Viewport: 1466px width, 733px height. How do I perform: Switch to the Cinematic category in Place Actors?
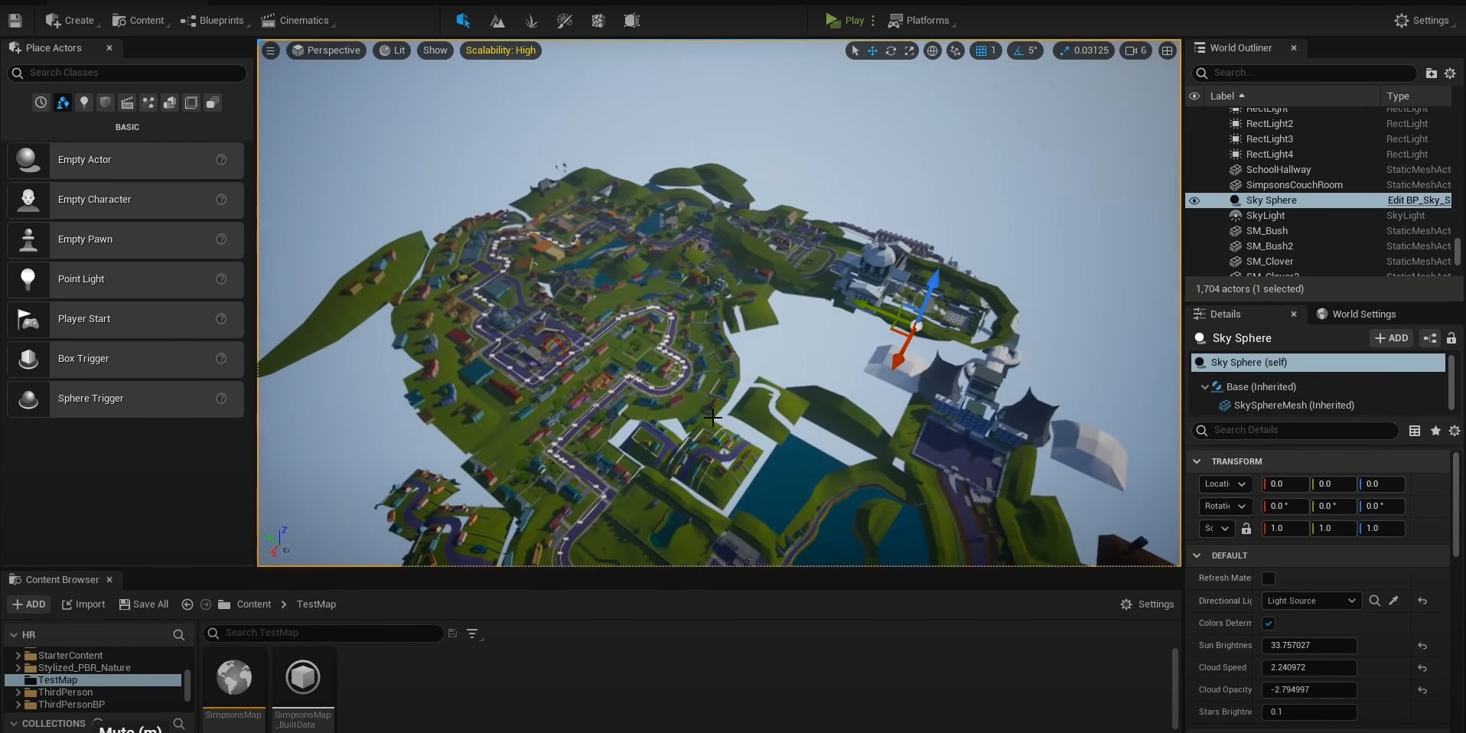[127, 103]
